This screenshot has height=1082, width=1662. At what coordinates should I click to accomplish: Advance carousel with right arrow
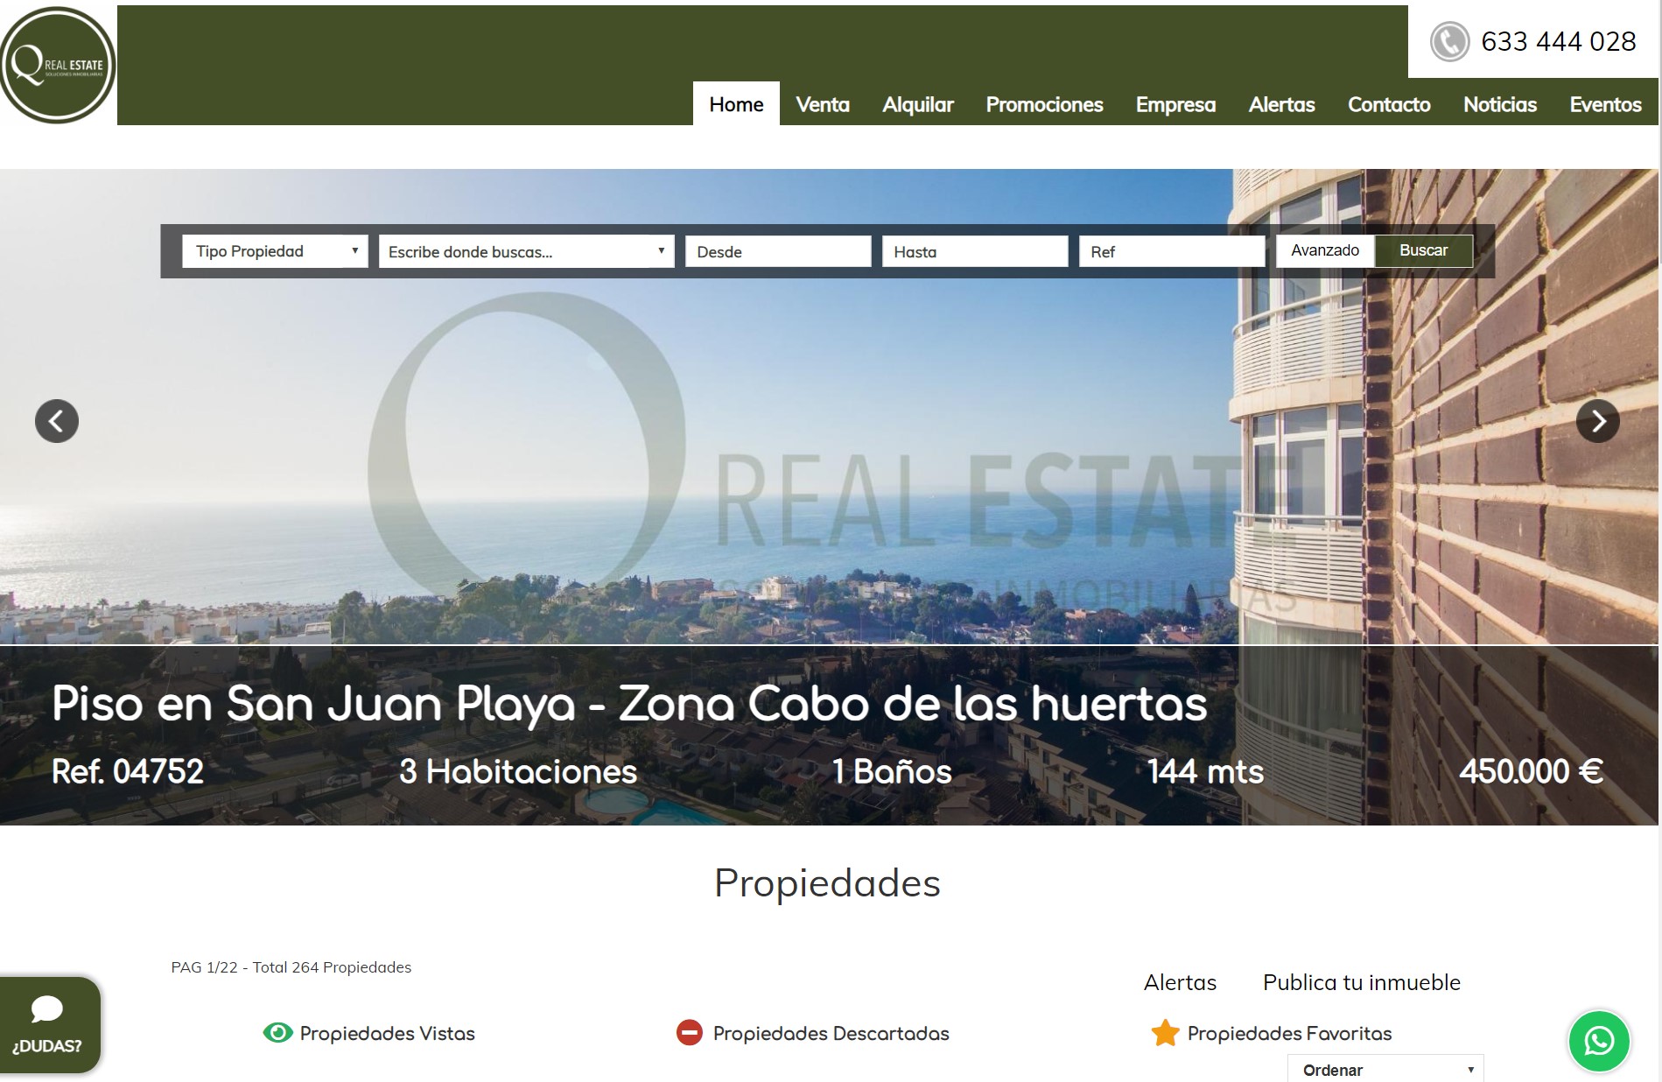pos(1597,421)
